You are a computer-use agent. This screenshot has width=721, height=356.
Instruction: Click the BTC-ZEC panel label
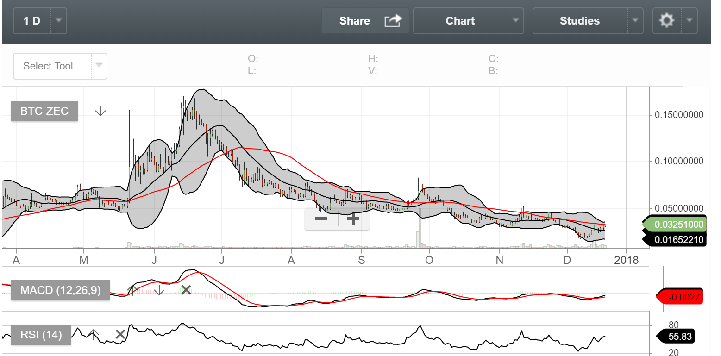[x=44, y=111]
